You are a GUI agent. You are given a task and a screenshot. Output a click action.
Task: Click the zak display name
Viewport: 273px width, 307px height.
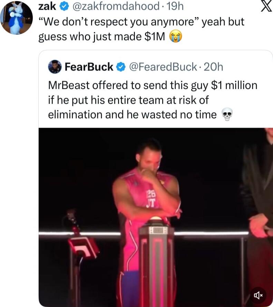tap(48, 6)
